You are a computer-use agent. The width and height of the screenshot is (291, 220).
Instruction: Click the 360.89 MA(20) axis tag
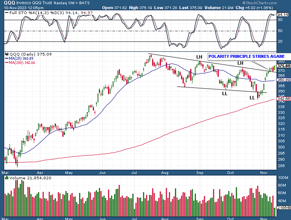[284, 80]
